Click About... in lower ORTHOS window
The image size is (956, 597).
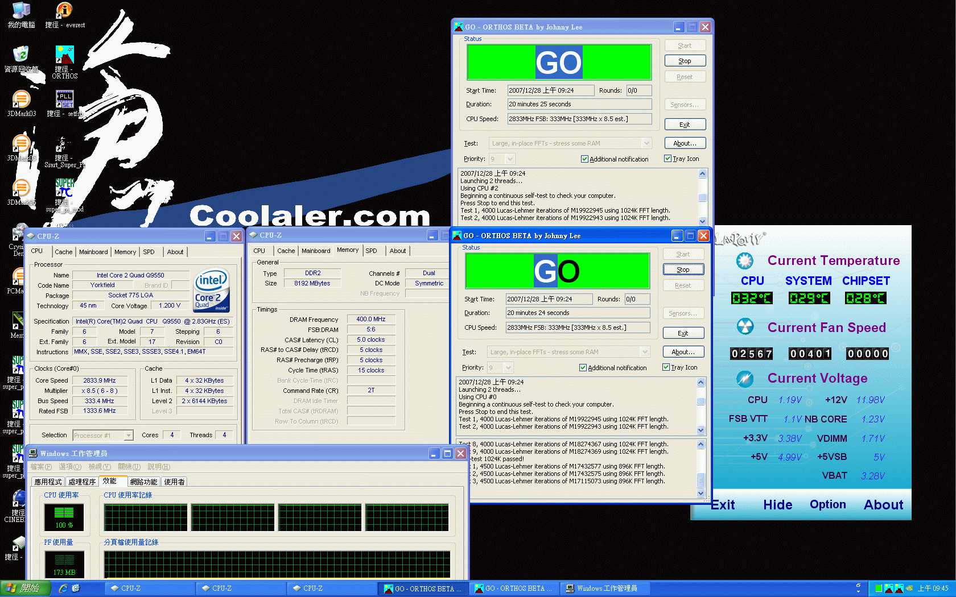pos(683,352)
